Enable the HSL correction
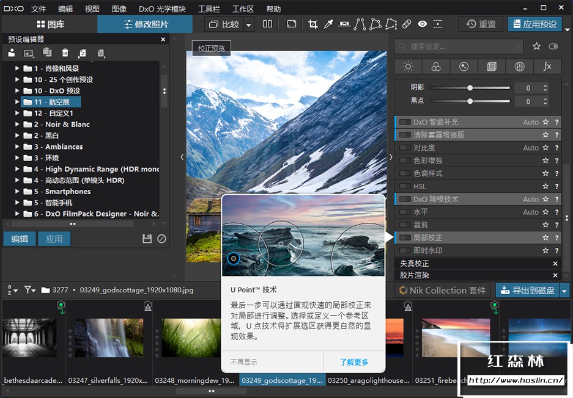This screenshot has width=573, height=398. click(x=406, y=186)
